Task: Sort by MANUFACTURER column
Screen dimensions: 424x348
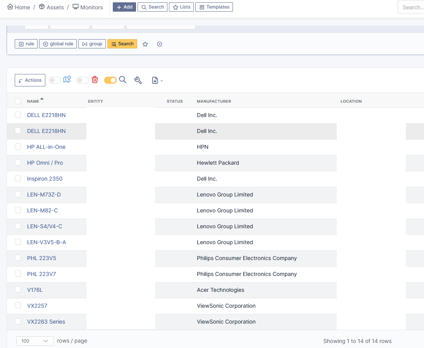Action: [x=214, y=101]
